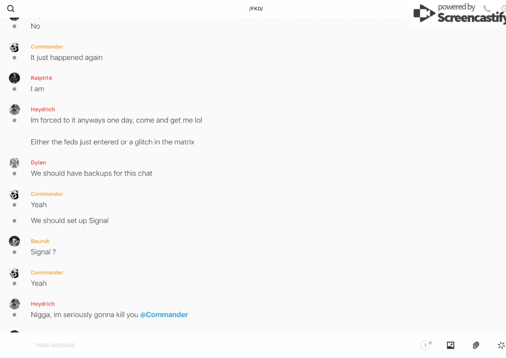
Task: Open the search magnifier icon
Action: coord(11,9)
